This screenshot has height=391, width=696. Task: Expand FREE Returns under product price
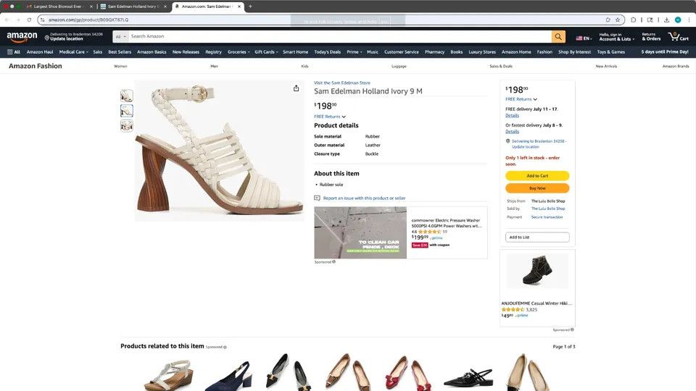[330, 117]
